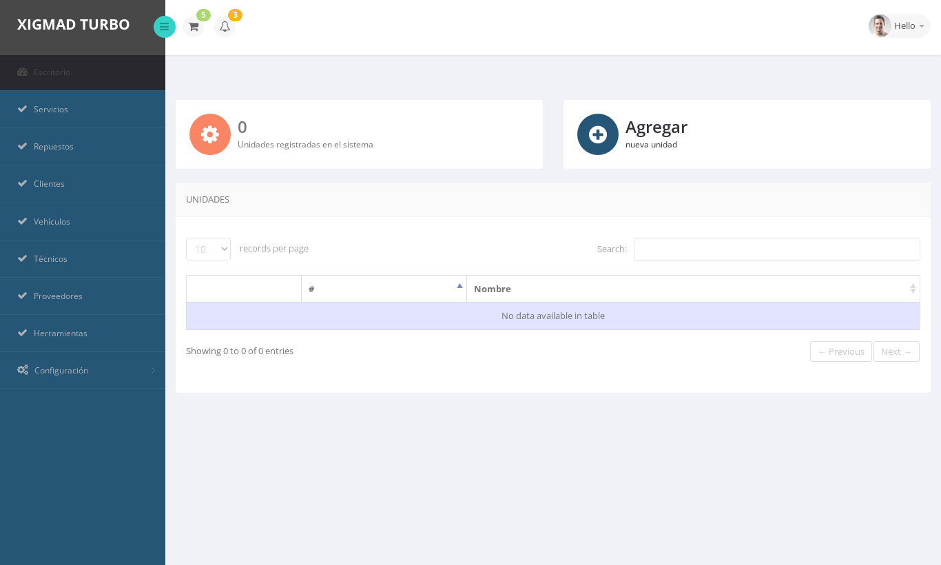Click the checkmark icon beside Repuestos
The image size is (941, 565).
22,146
